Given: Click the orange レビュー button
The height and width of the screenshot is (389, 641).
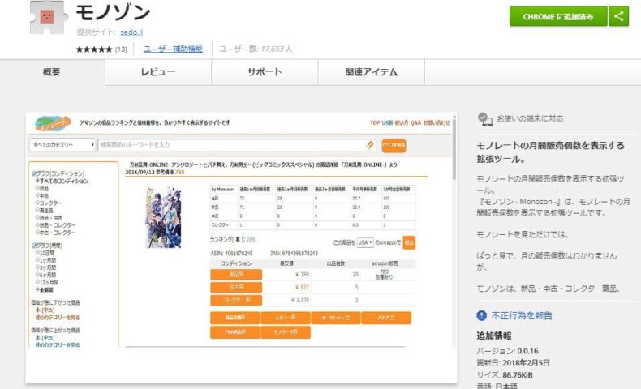Looking at the screenshot, I should coord(286,318).
